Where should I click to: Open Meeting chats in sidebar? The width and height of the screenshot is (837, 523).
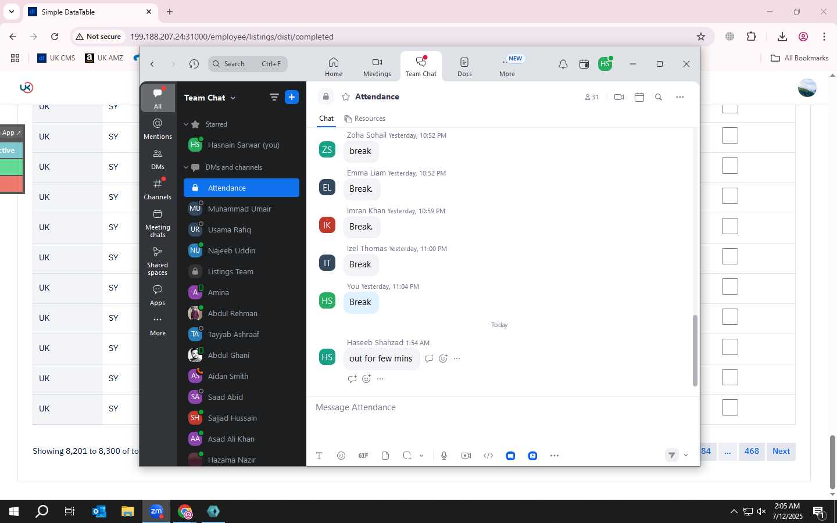pos(158,223)
